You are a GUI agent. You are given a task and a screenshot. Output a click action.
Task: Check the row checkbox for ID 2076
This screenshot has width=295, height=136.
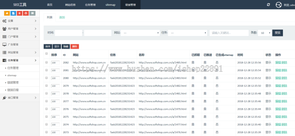(47, 109)
